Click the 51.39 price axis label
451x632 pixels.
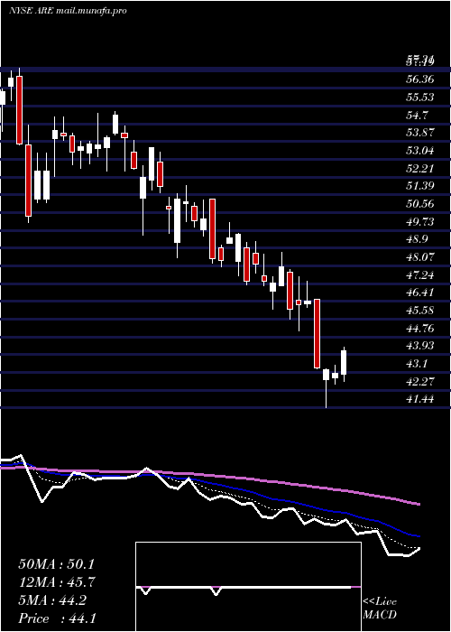(x=420, y=186)
